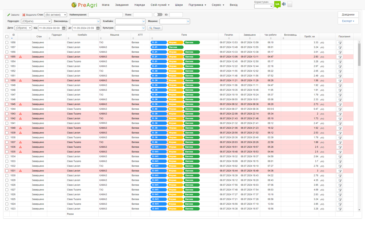Open the link document icon in row 1044

coord(340,109)
